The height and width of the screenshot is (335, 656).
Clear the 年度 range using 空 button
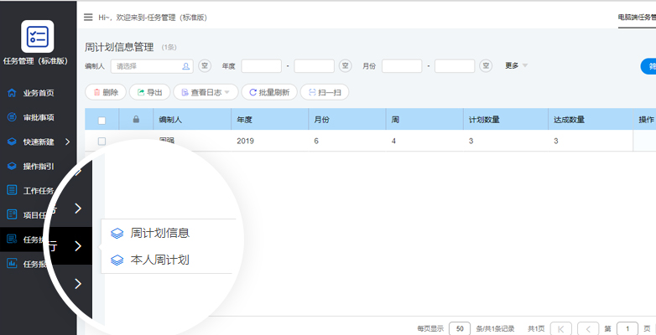pos(346,66)
